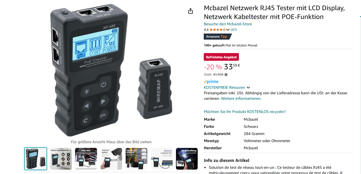
Task: Click the info icon beside the 41,99€ price
Action: pos(226,74)
